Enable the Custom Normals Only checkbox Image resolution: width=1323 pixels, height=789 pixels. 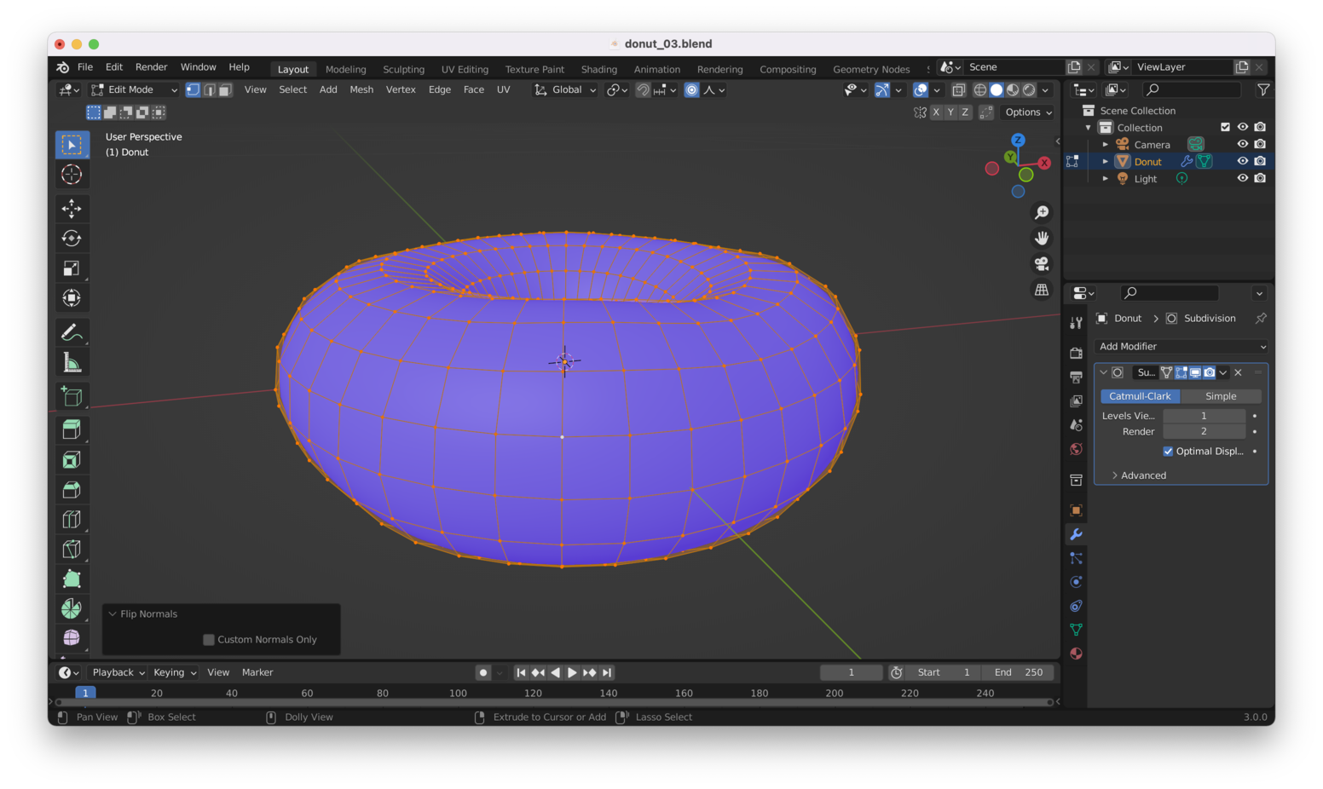(209, 639)
